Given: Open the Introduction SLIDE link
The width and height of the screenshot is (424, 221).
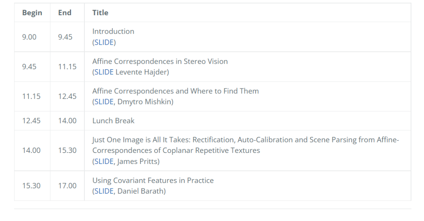Looking at the screenshot, I should coord(104,42).
